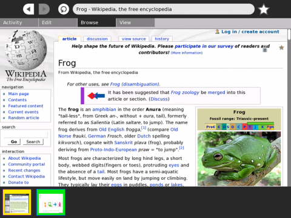This screenshot has height=218, width=291.
Task: Open Contents in navigation
Action: 18,100
